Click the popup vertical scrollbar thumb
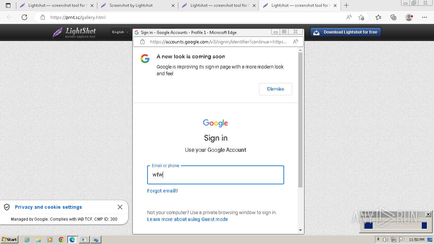The height and width of the screenshot is (244, 434). (300, 120)
